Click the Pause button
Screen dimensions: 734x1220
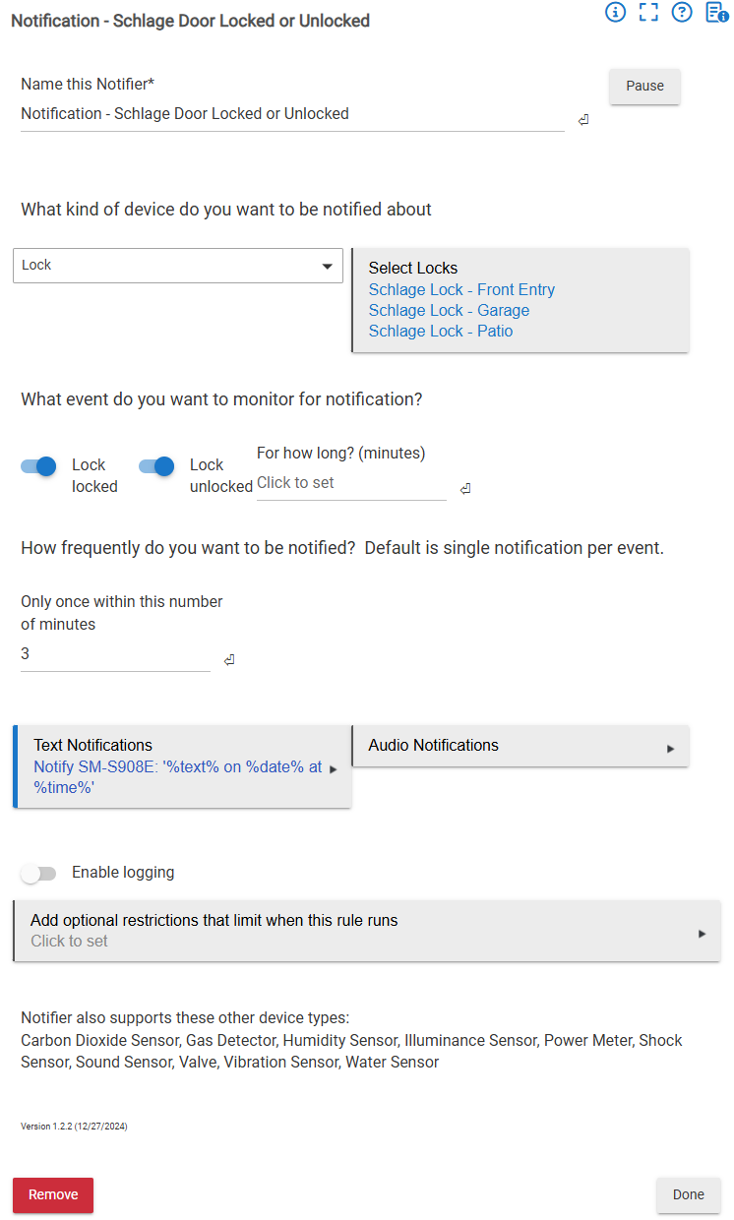(x=644, y=87)
